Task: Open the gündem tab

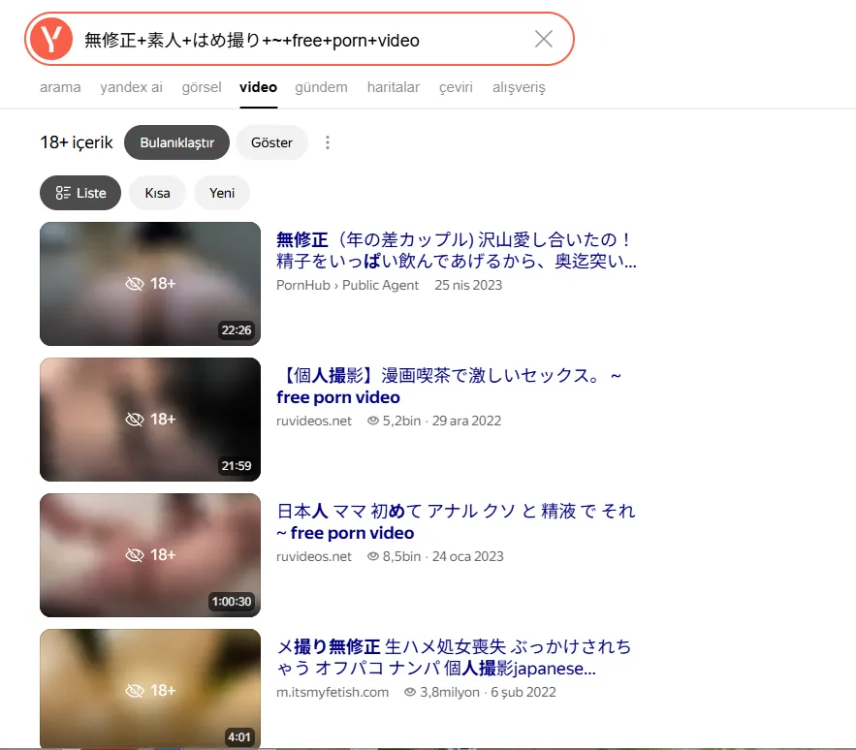Action: point(321,87)
